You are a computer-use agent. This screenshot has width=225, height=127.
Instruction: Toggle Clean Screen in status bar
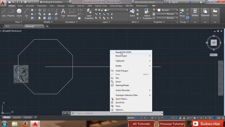(x=219, y=118)
